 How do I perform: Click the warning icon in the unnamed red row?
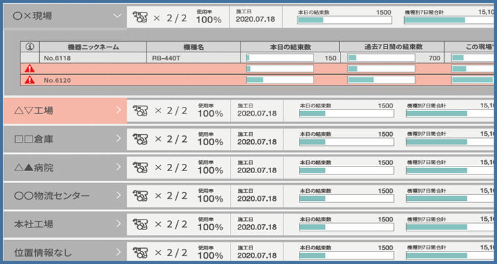(30, 68)
